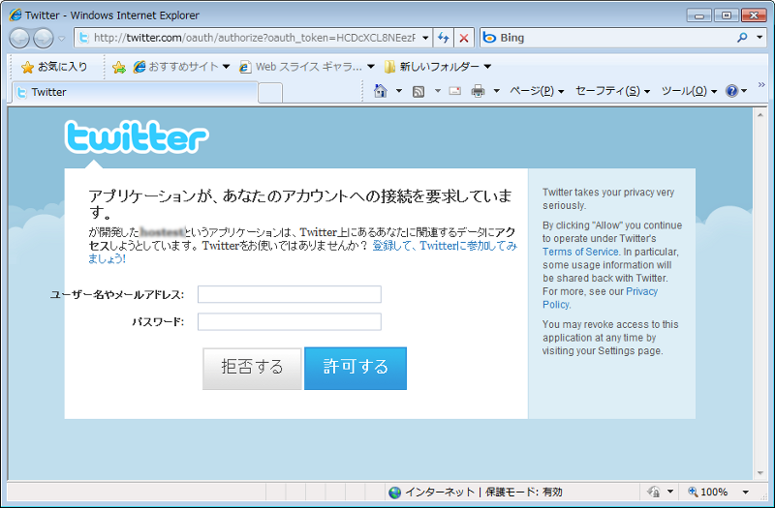
Task: Click the パスワード input field
Action: pos(289,321)
